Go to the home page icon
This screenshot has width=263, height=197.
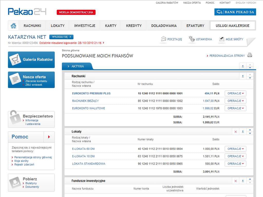click(13, 26)
